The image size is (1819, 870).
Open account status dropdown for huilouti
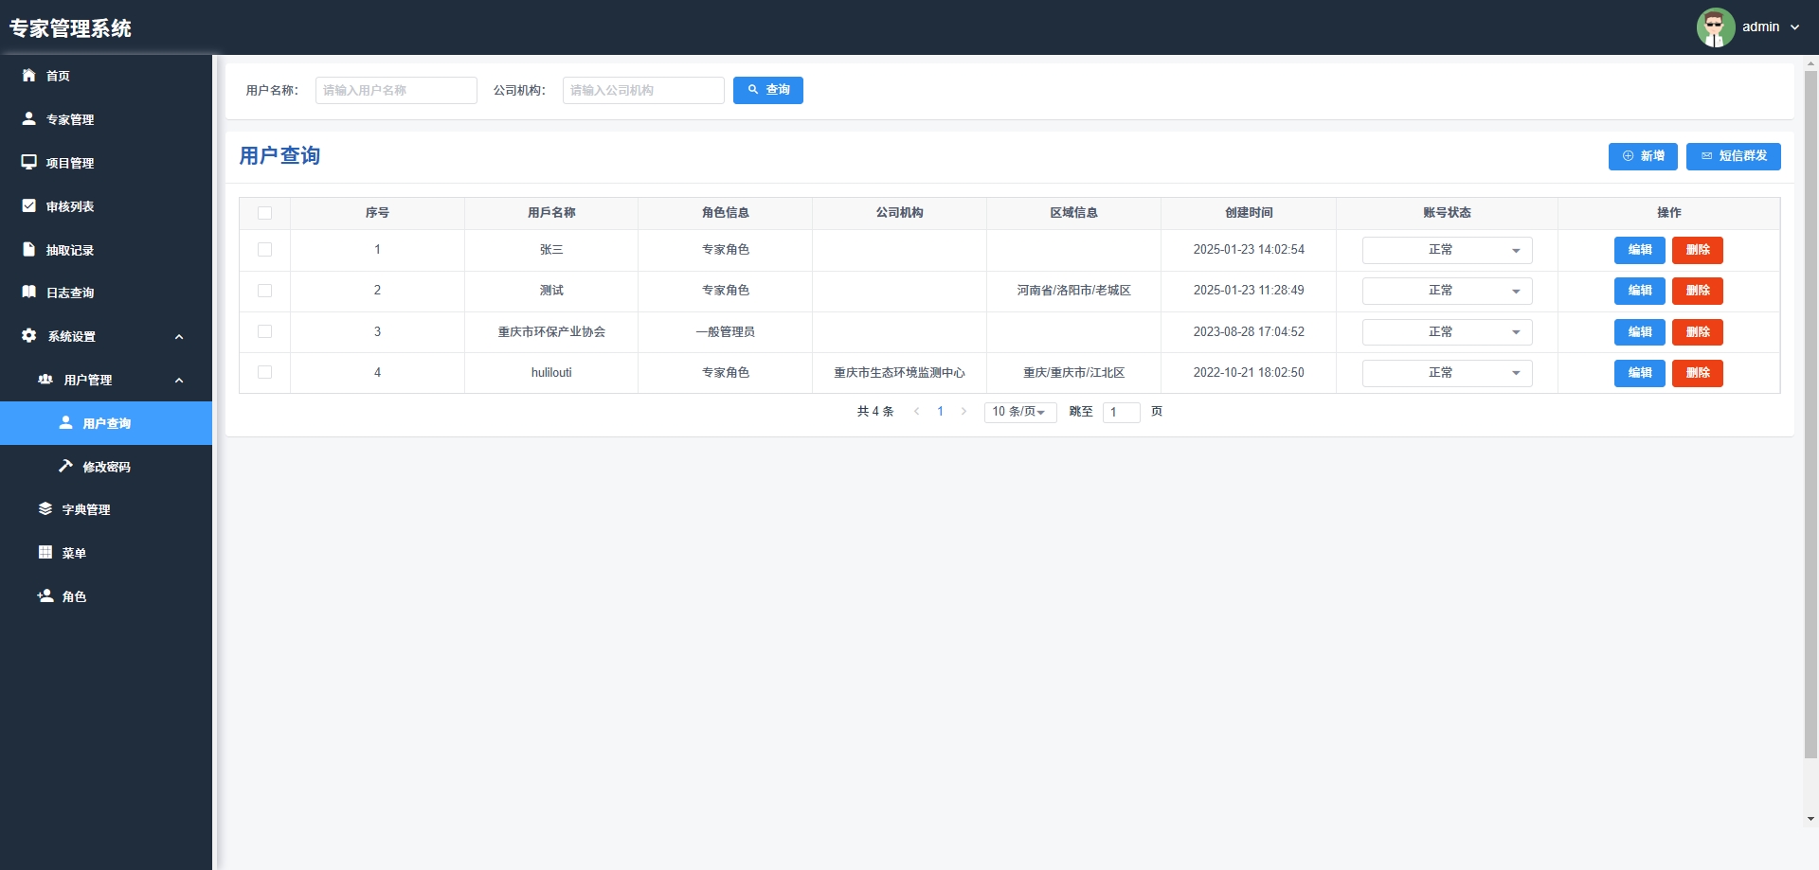point(1447,373)
